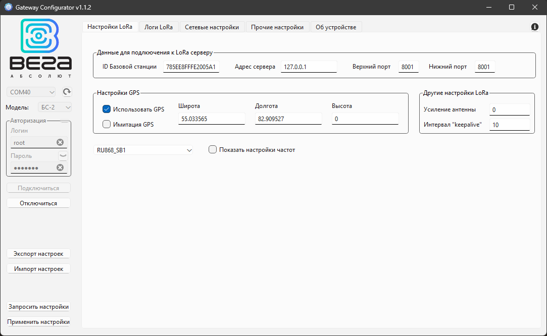Refresh the COM port list
Image resolution: width=547 pixels, height=336 pixels.
(66, 91)
